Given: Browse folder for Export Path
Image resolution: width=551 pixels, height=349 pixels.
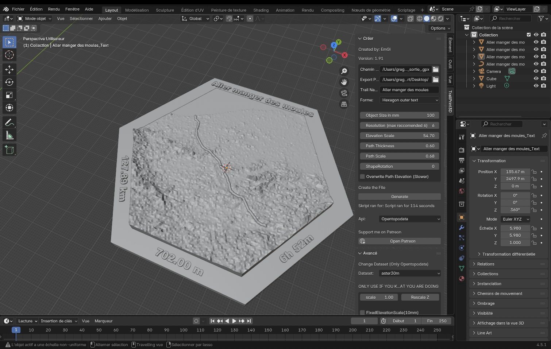Looking at the screenshot, I should tap(435, 80).
